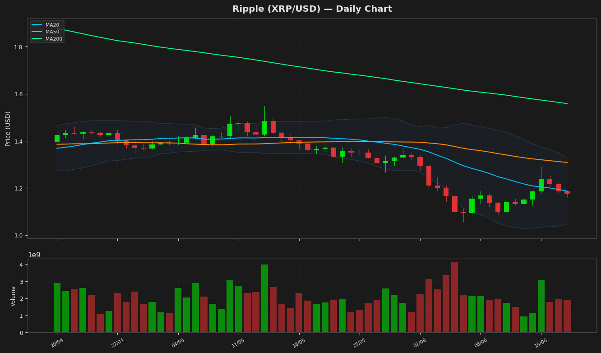Click the orange MA50 line sample in legend

(37, 32)
